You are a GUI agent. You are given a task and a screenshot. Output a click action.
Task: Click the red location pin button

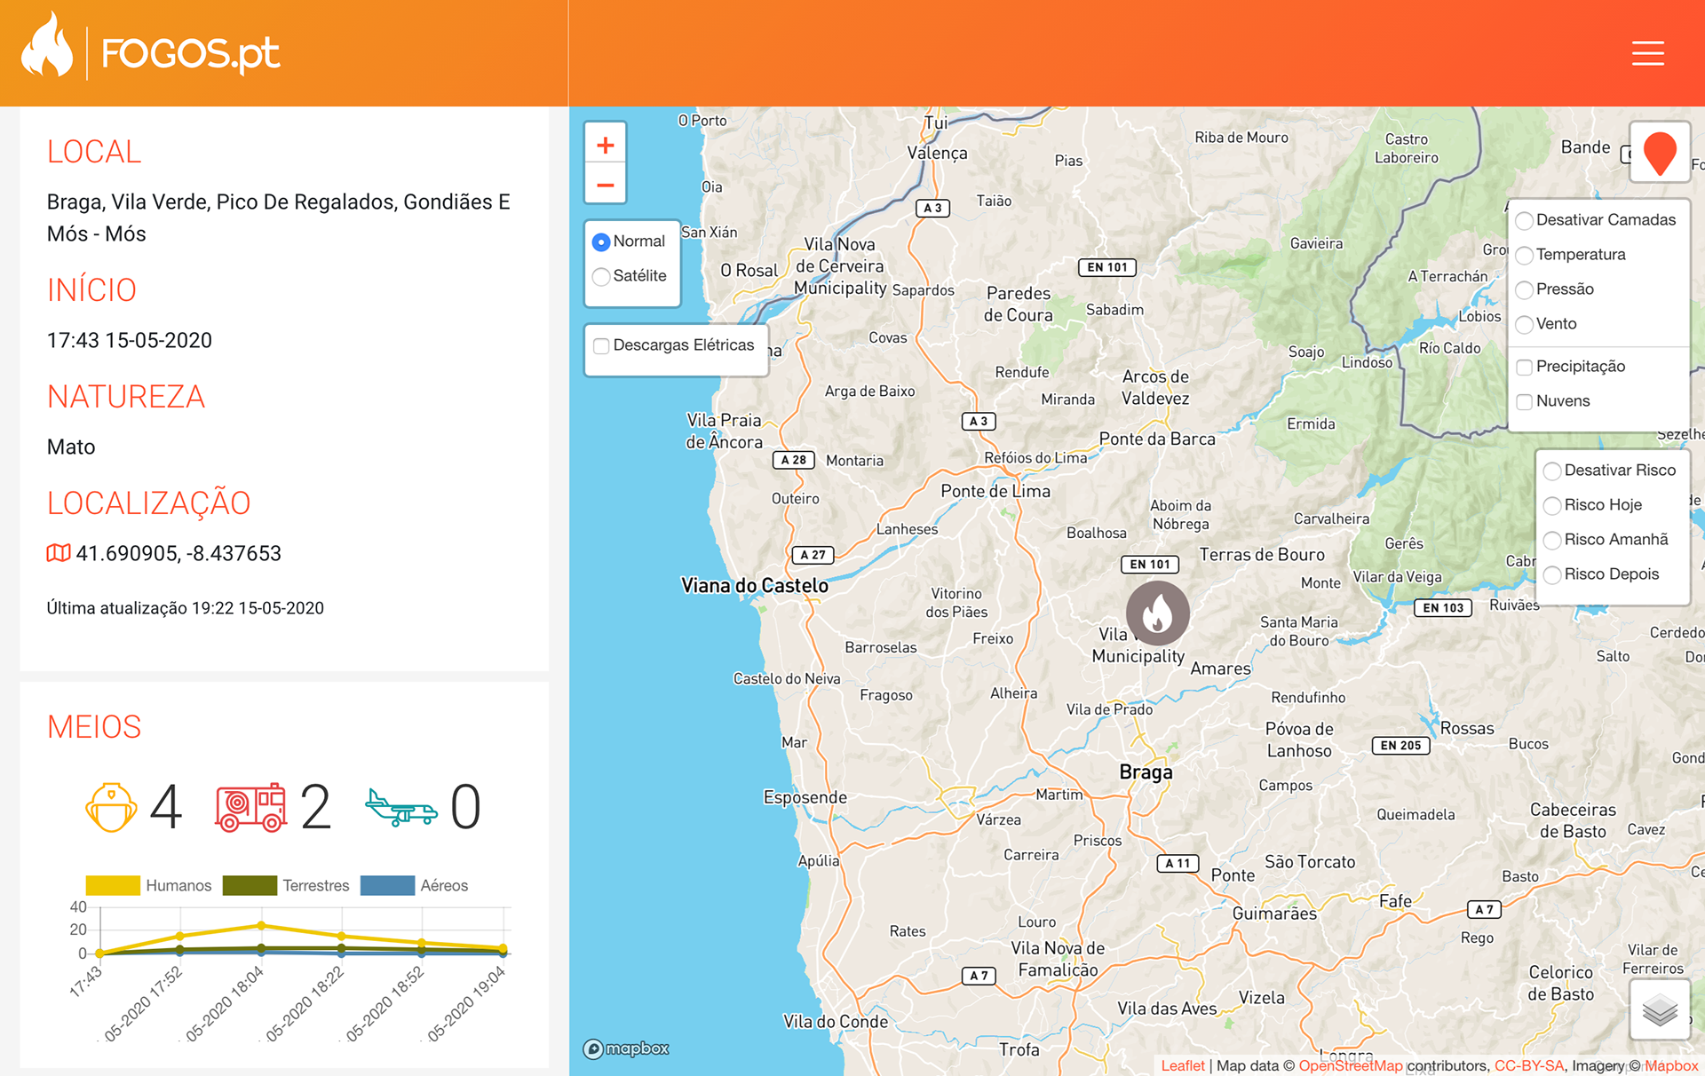(x=1659, y=153)
